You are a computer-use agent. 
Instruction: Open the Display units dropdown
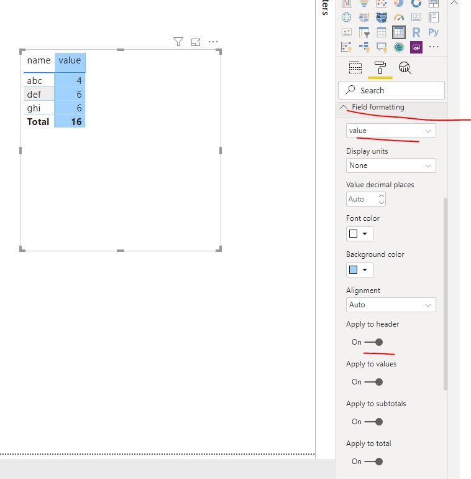(391, 165)
